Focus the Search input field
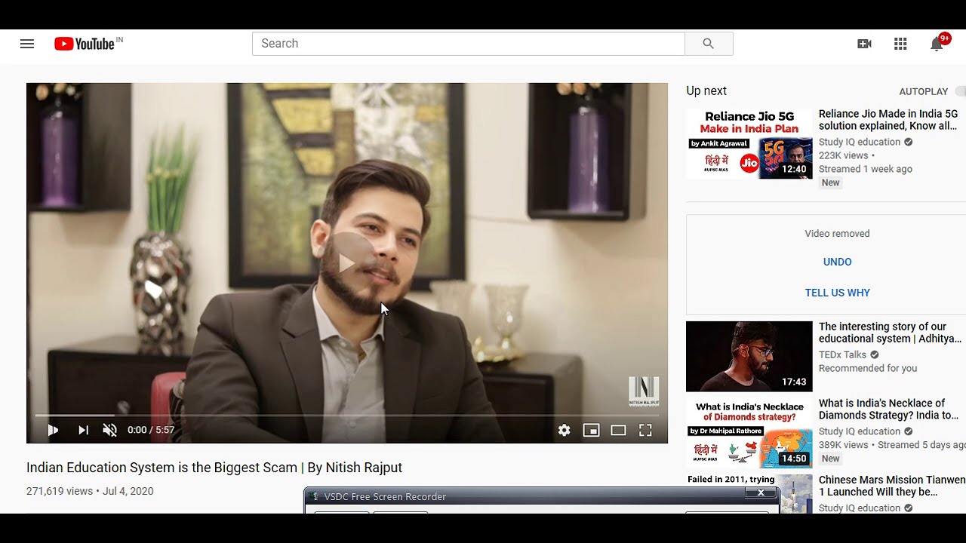Screen dimensions: 966x543 [x=468, y=44]
